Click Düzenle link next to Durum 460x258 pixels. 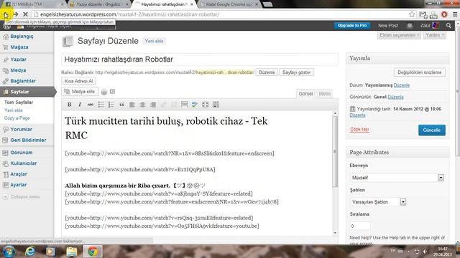point(402,85)
